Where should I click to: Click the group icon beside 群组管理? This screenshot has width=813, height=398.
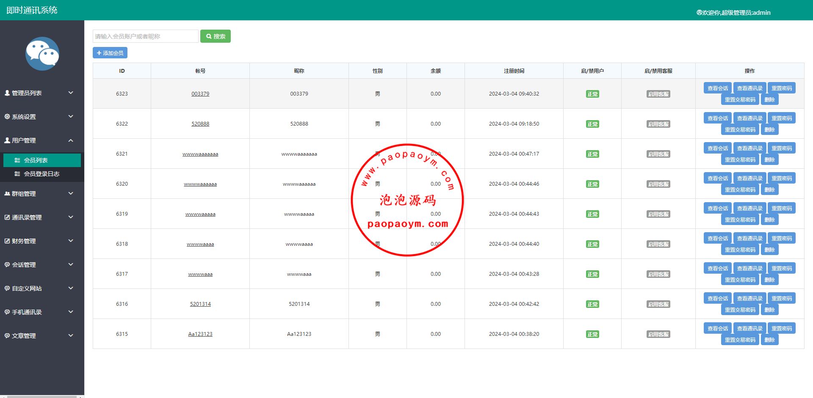7,194
